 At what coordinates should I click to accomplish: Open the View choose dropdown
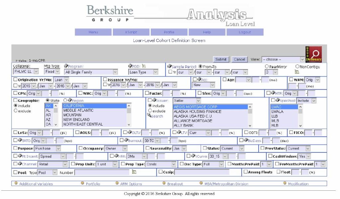(x=283, y=59)
